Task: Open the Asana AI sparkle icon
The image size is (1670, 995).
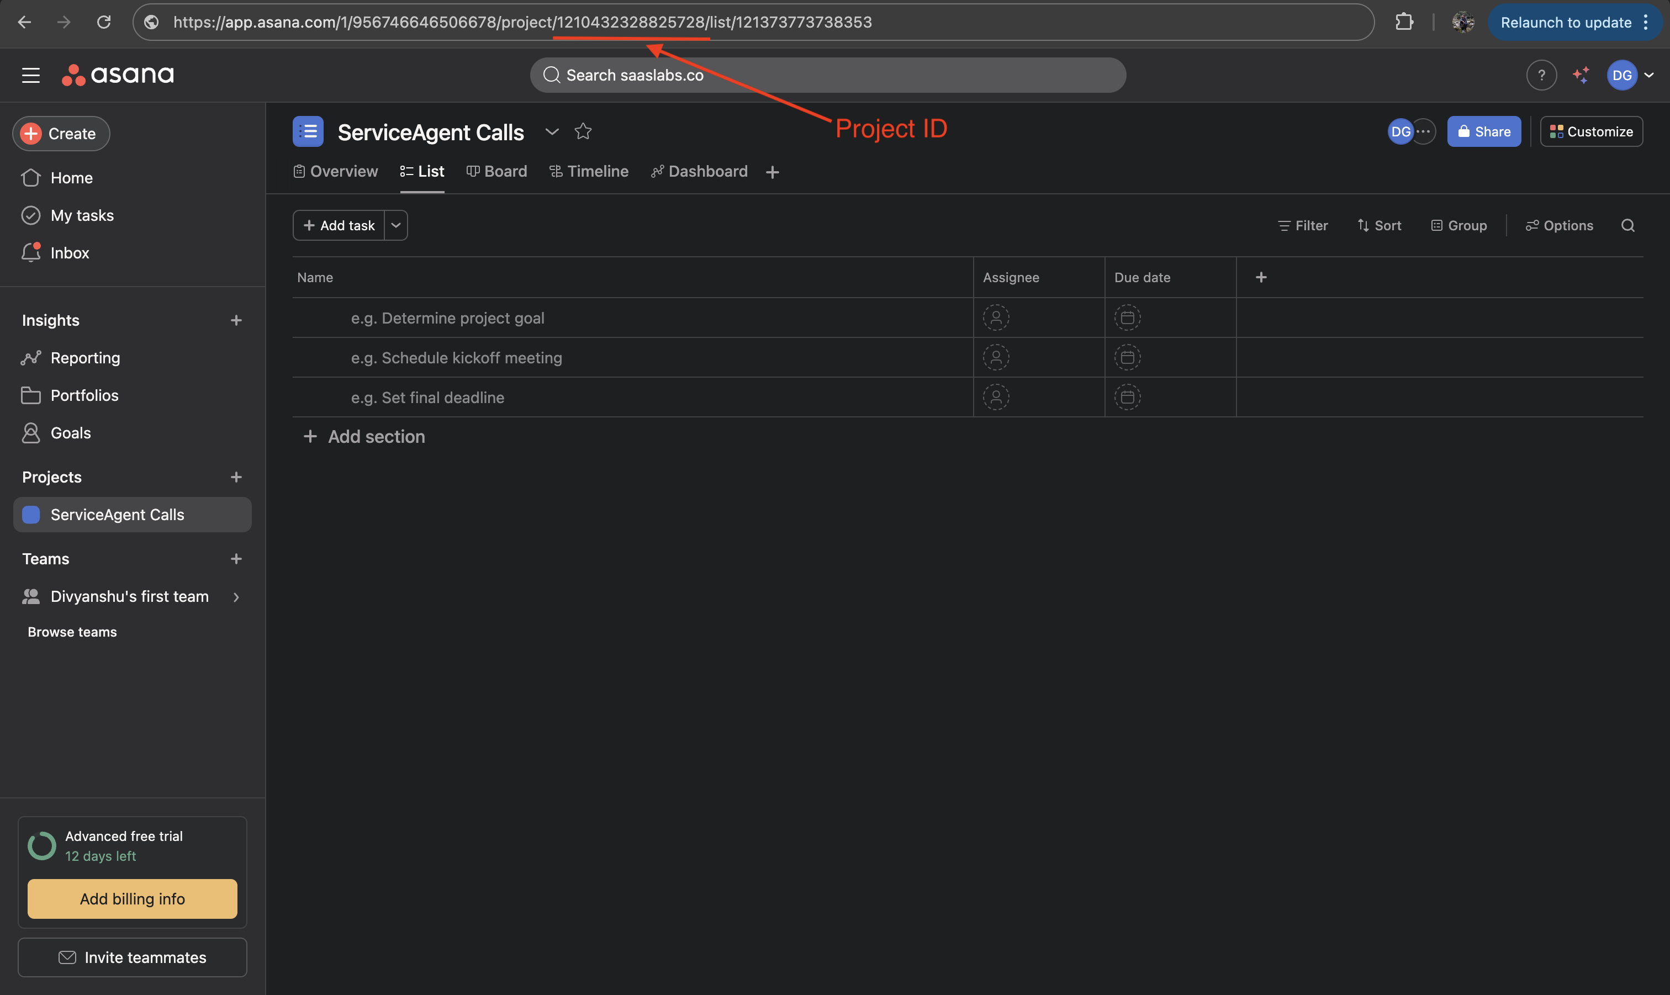Action: click(1580, 75)
